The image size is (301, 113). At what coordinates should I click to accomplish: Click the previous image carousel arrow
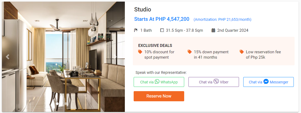click(7, 57)
